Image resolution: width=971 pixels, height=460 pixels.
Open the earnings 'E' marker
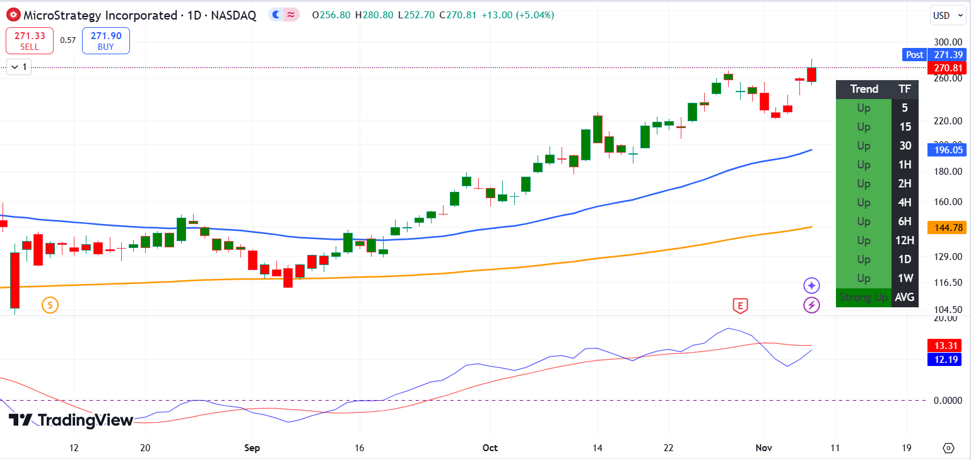(740, 306)
